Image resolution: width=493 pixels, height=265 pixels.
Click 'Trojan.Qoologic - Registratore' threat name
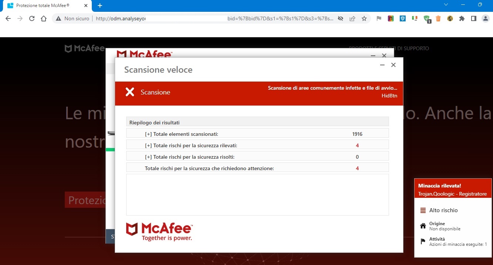coord(453,194)
